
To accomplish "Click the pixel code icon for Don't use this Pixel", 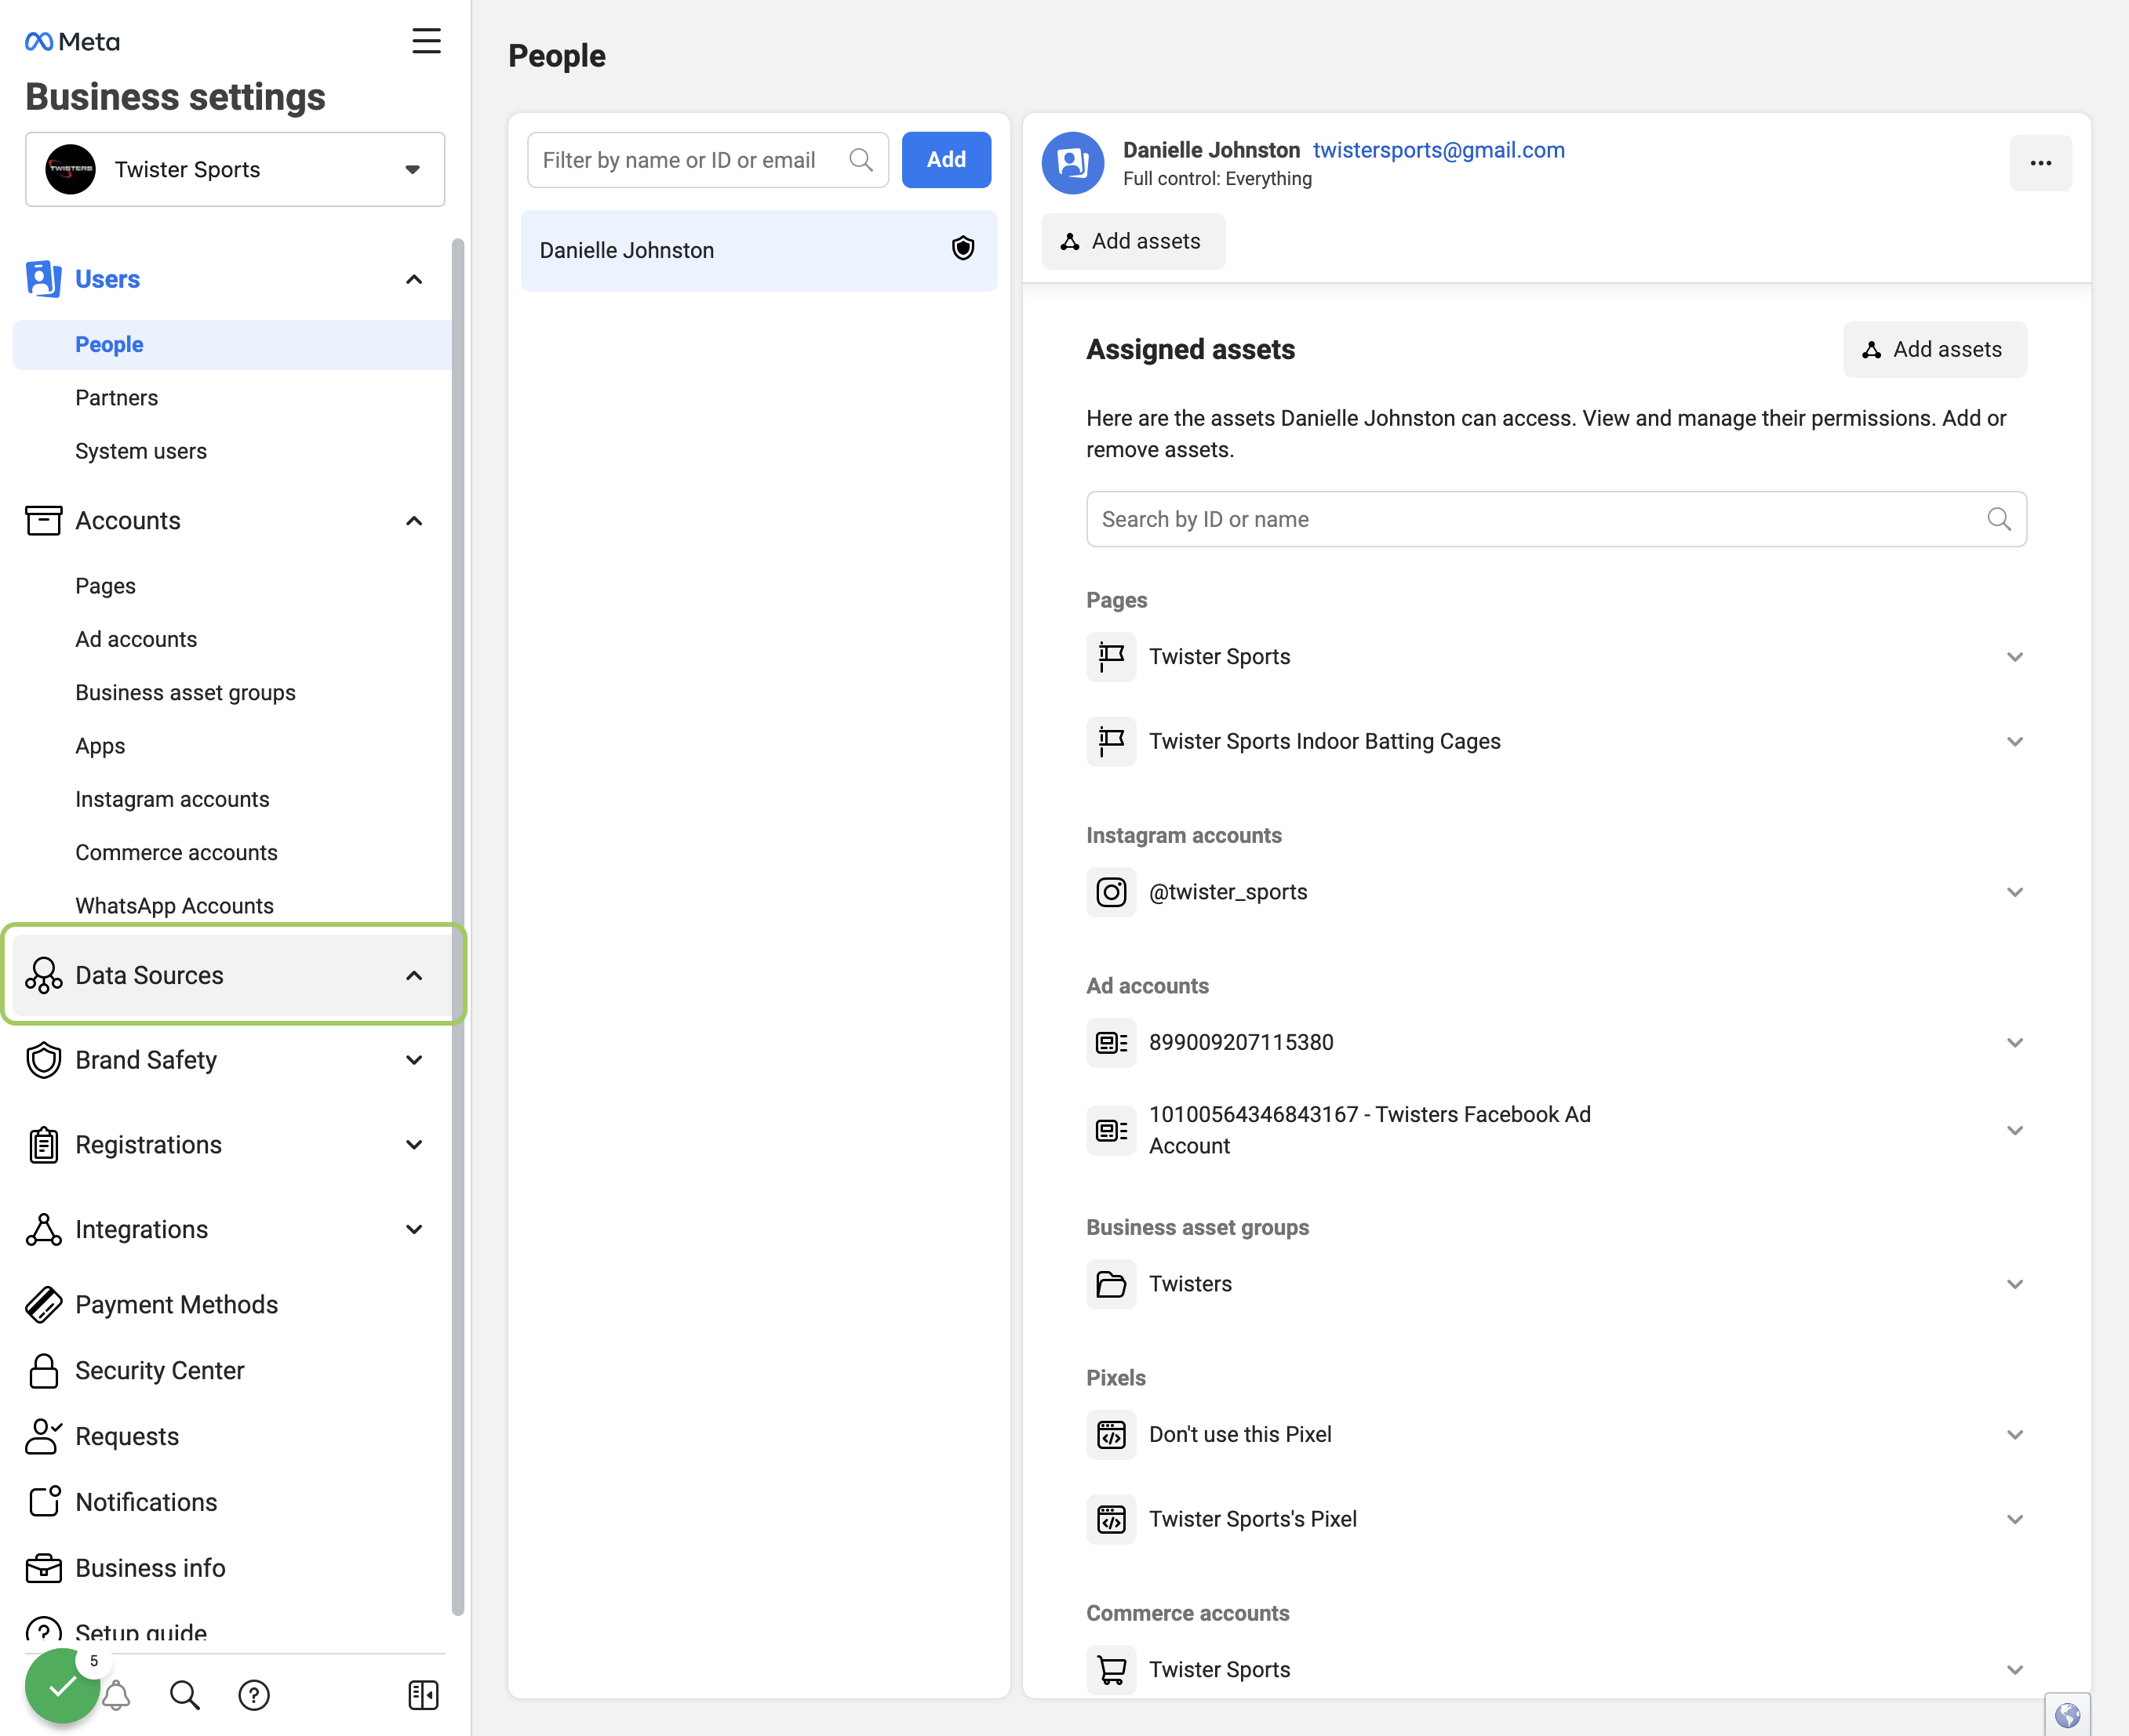I will tap(1111, 1434).
